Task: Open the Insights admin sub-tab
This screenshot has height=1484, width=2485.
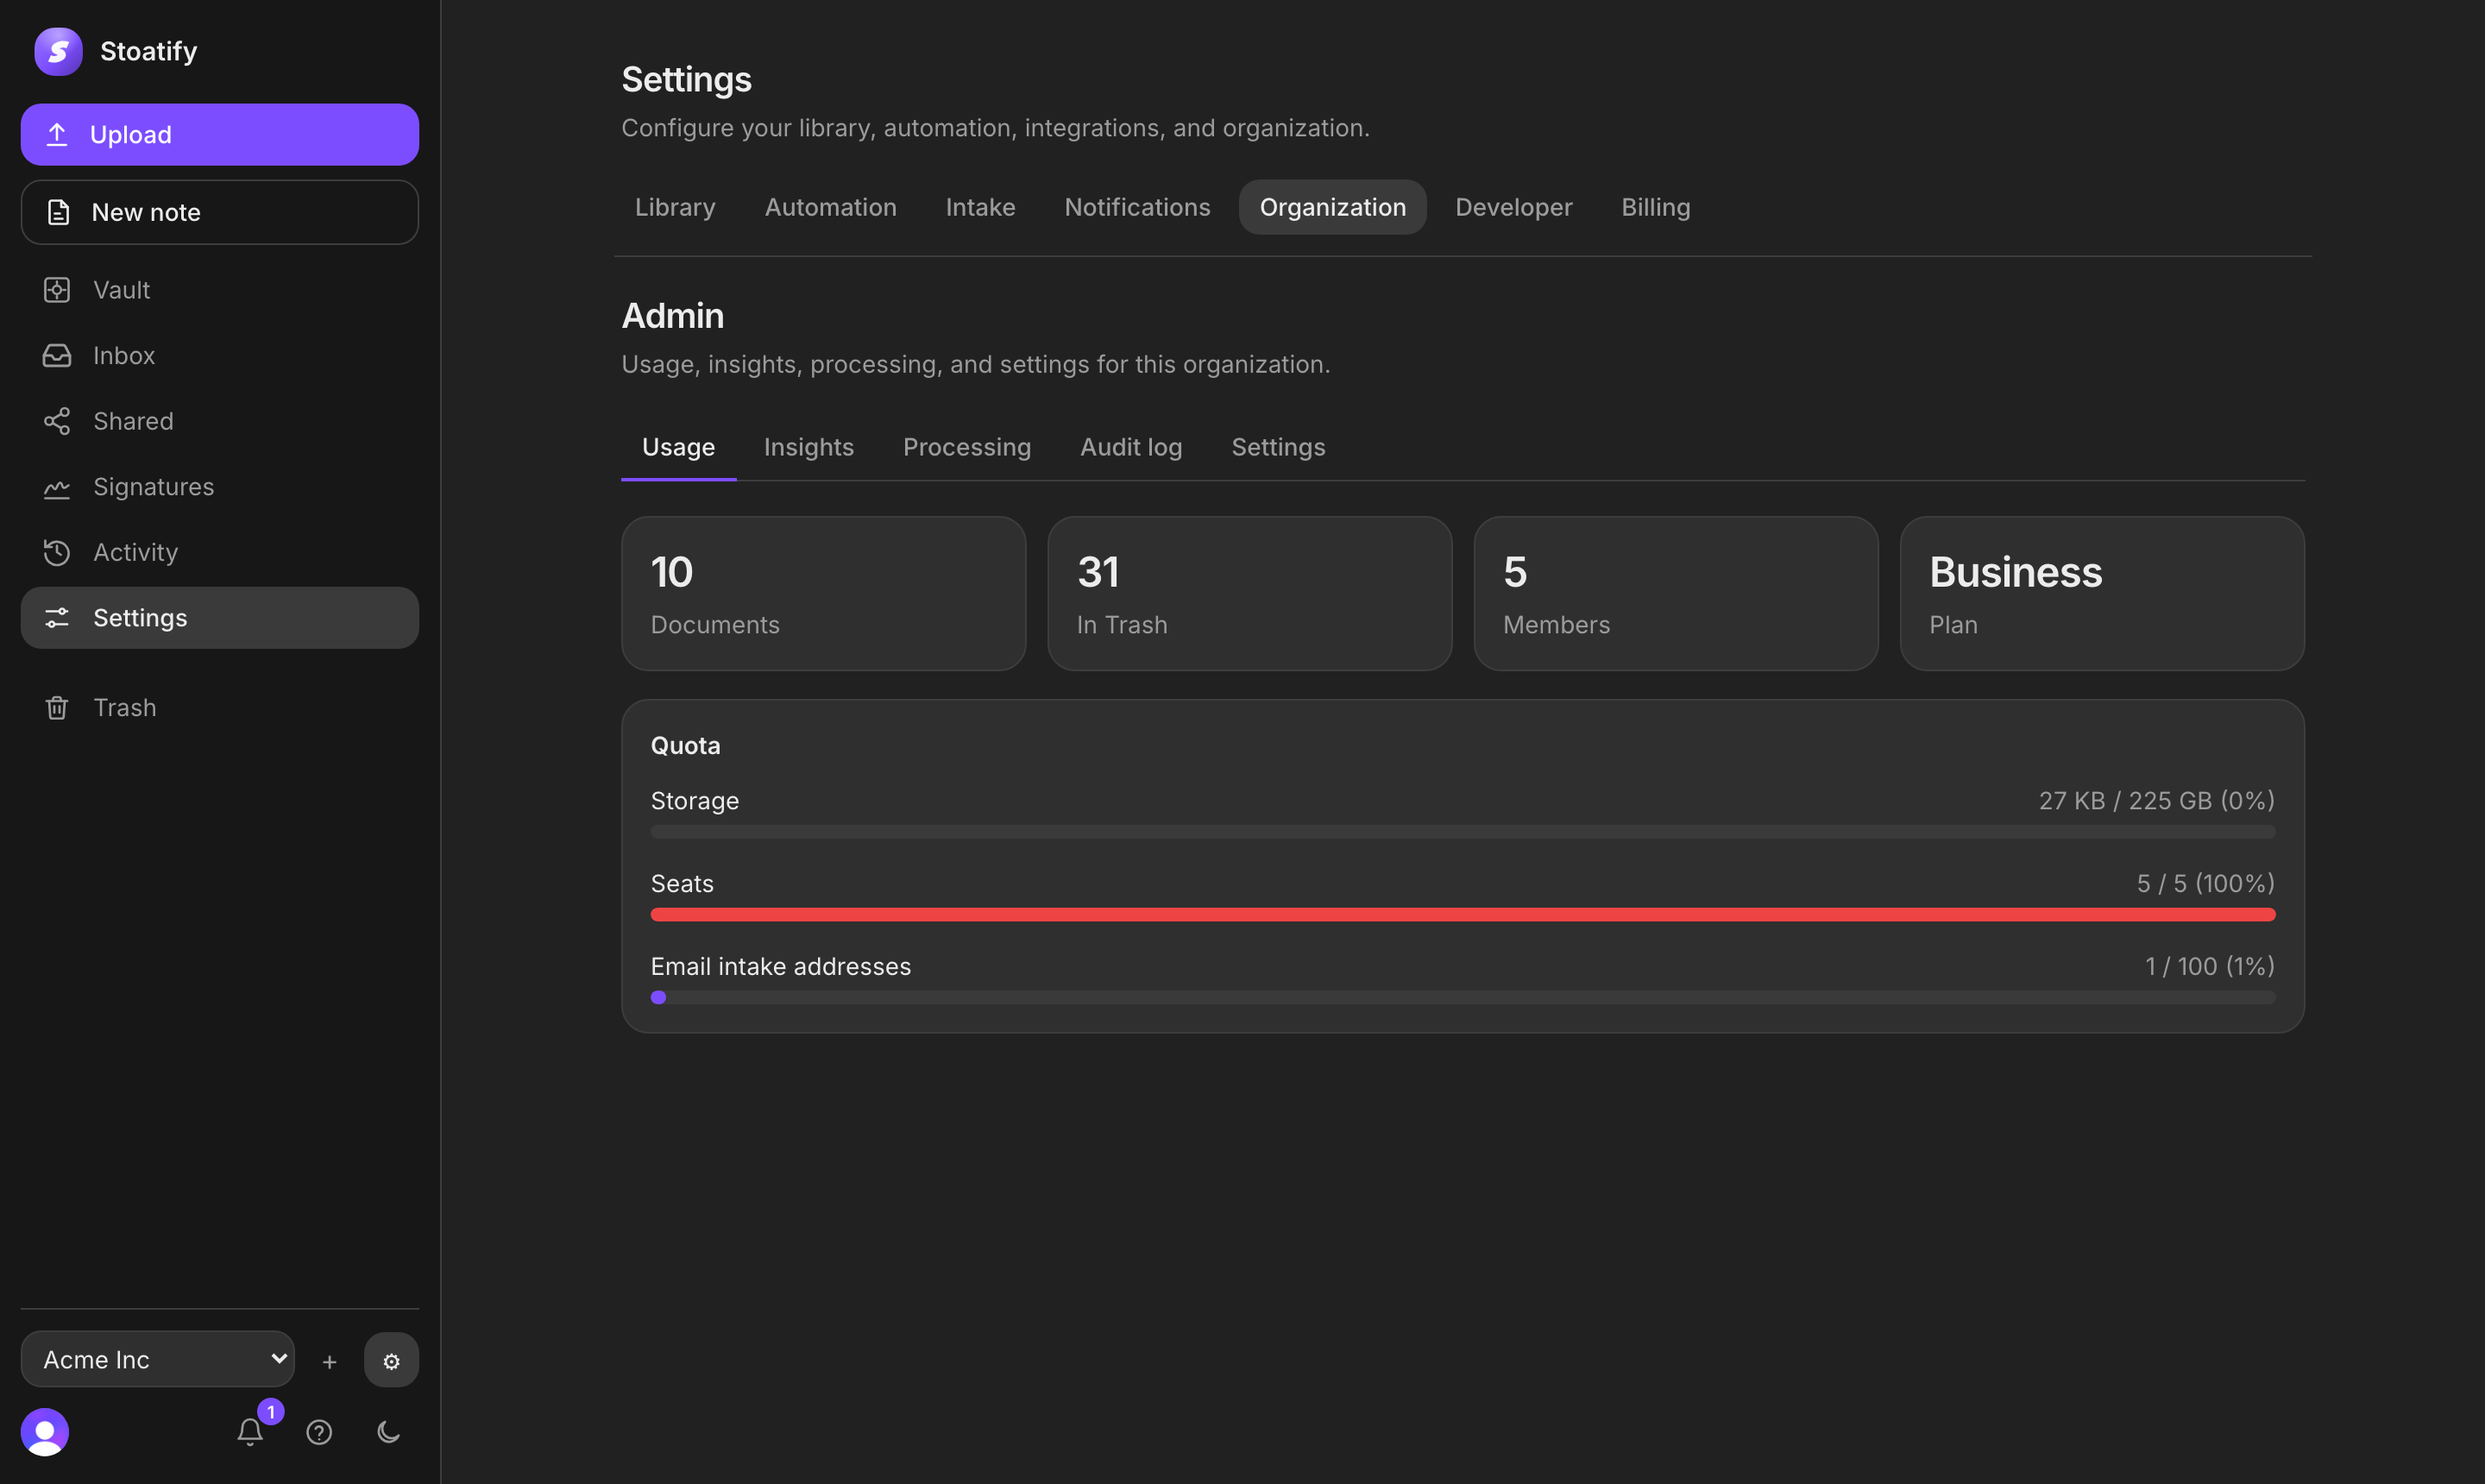Action: point(808,447)
